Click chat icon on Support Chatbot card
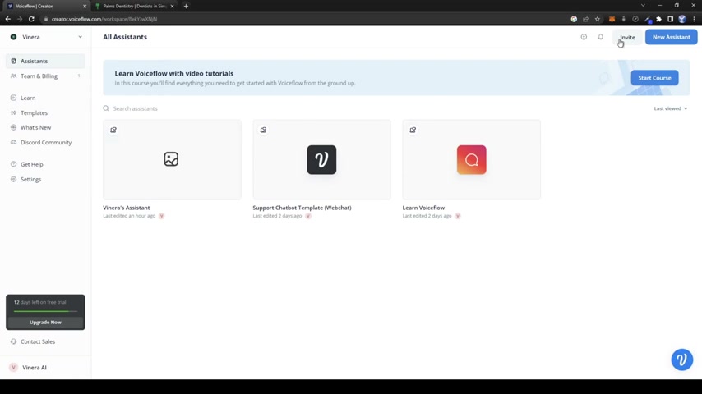Screen dimensions: 702x394 pos(263,130)
